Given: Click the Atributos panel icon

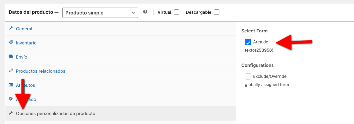Looking at the screenshot, I should (11, 85).
